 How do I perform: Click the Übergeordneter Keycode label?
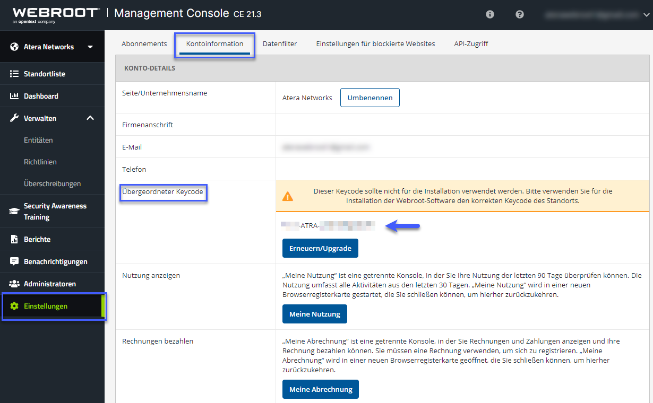(163, 191)
